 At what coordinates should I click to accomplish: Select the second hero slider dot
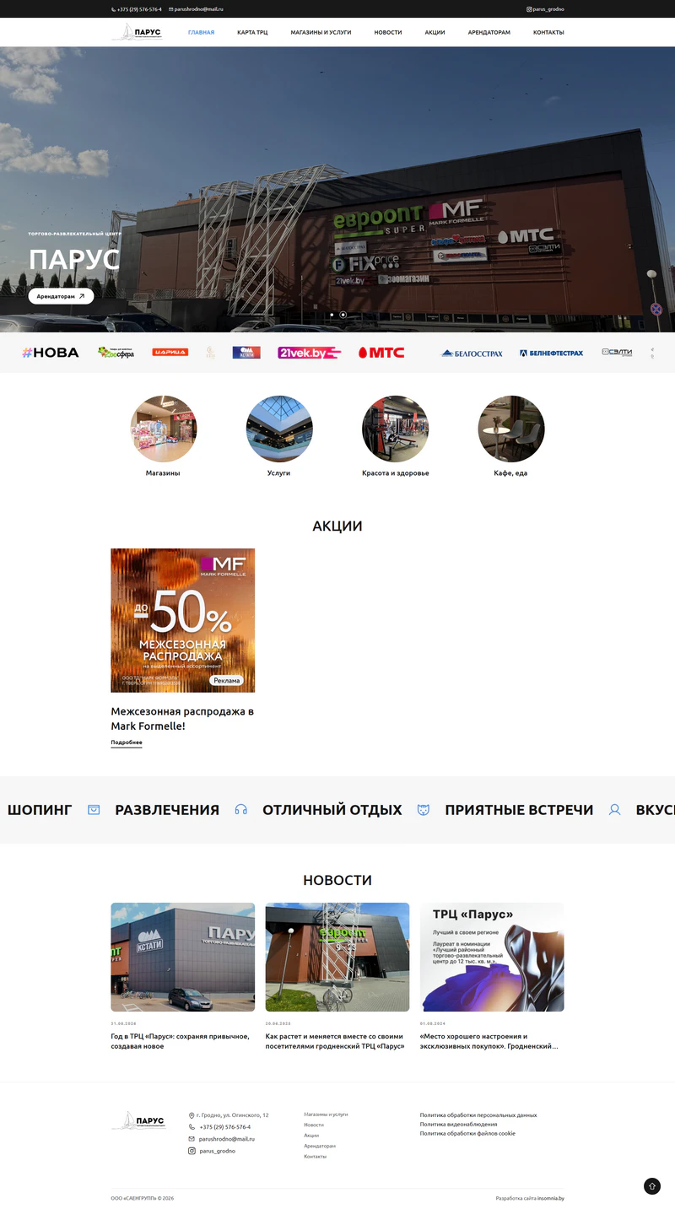[343, 315]
